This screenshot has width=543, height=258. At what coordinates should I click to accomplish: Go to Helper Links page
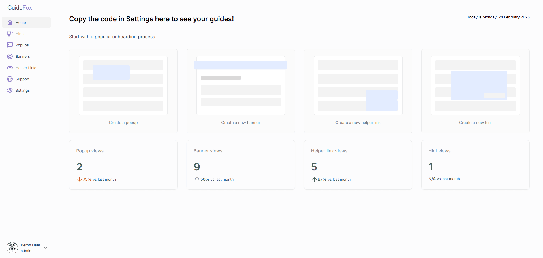click(26, 68)
